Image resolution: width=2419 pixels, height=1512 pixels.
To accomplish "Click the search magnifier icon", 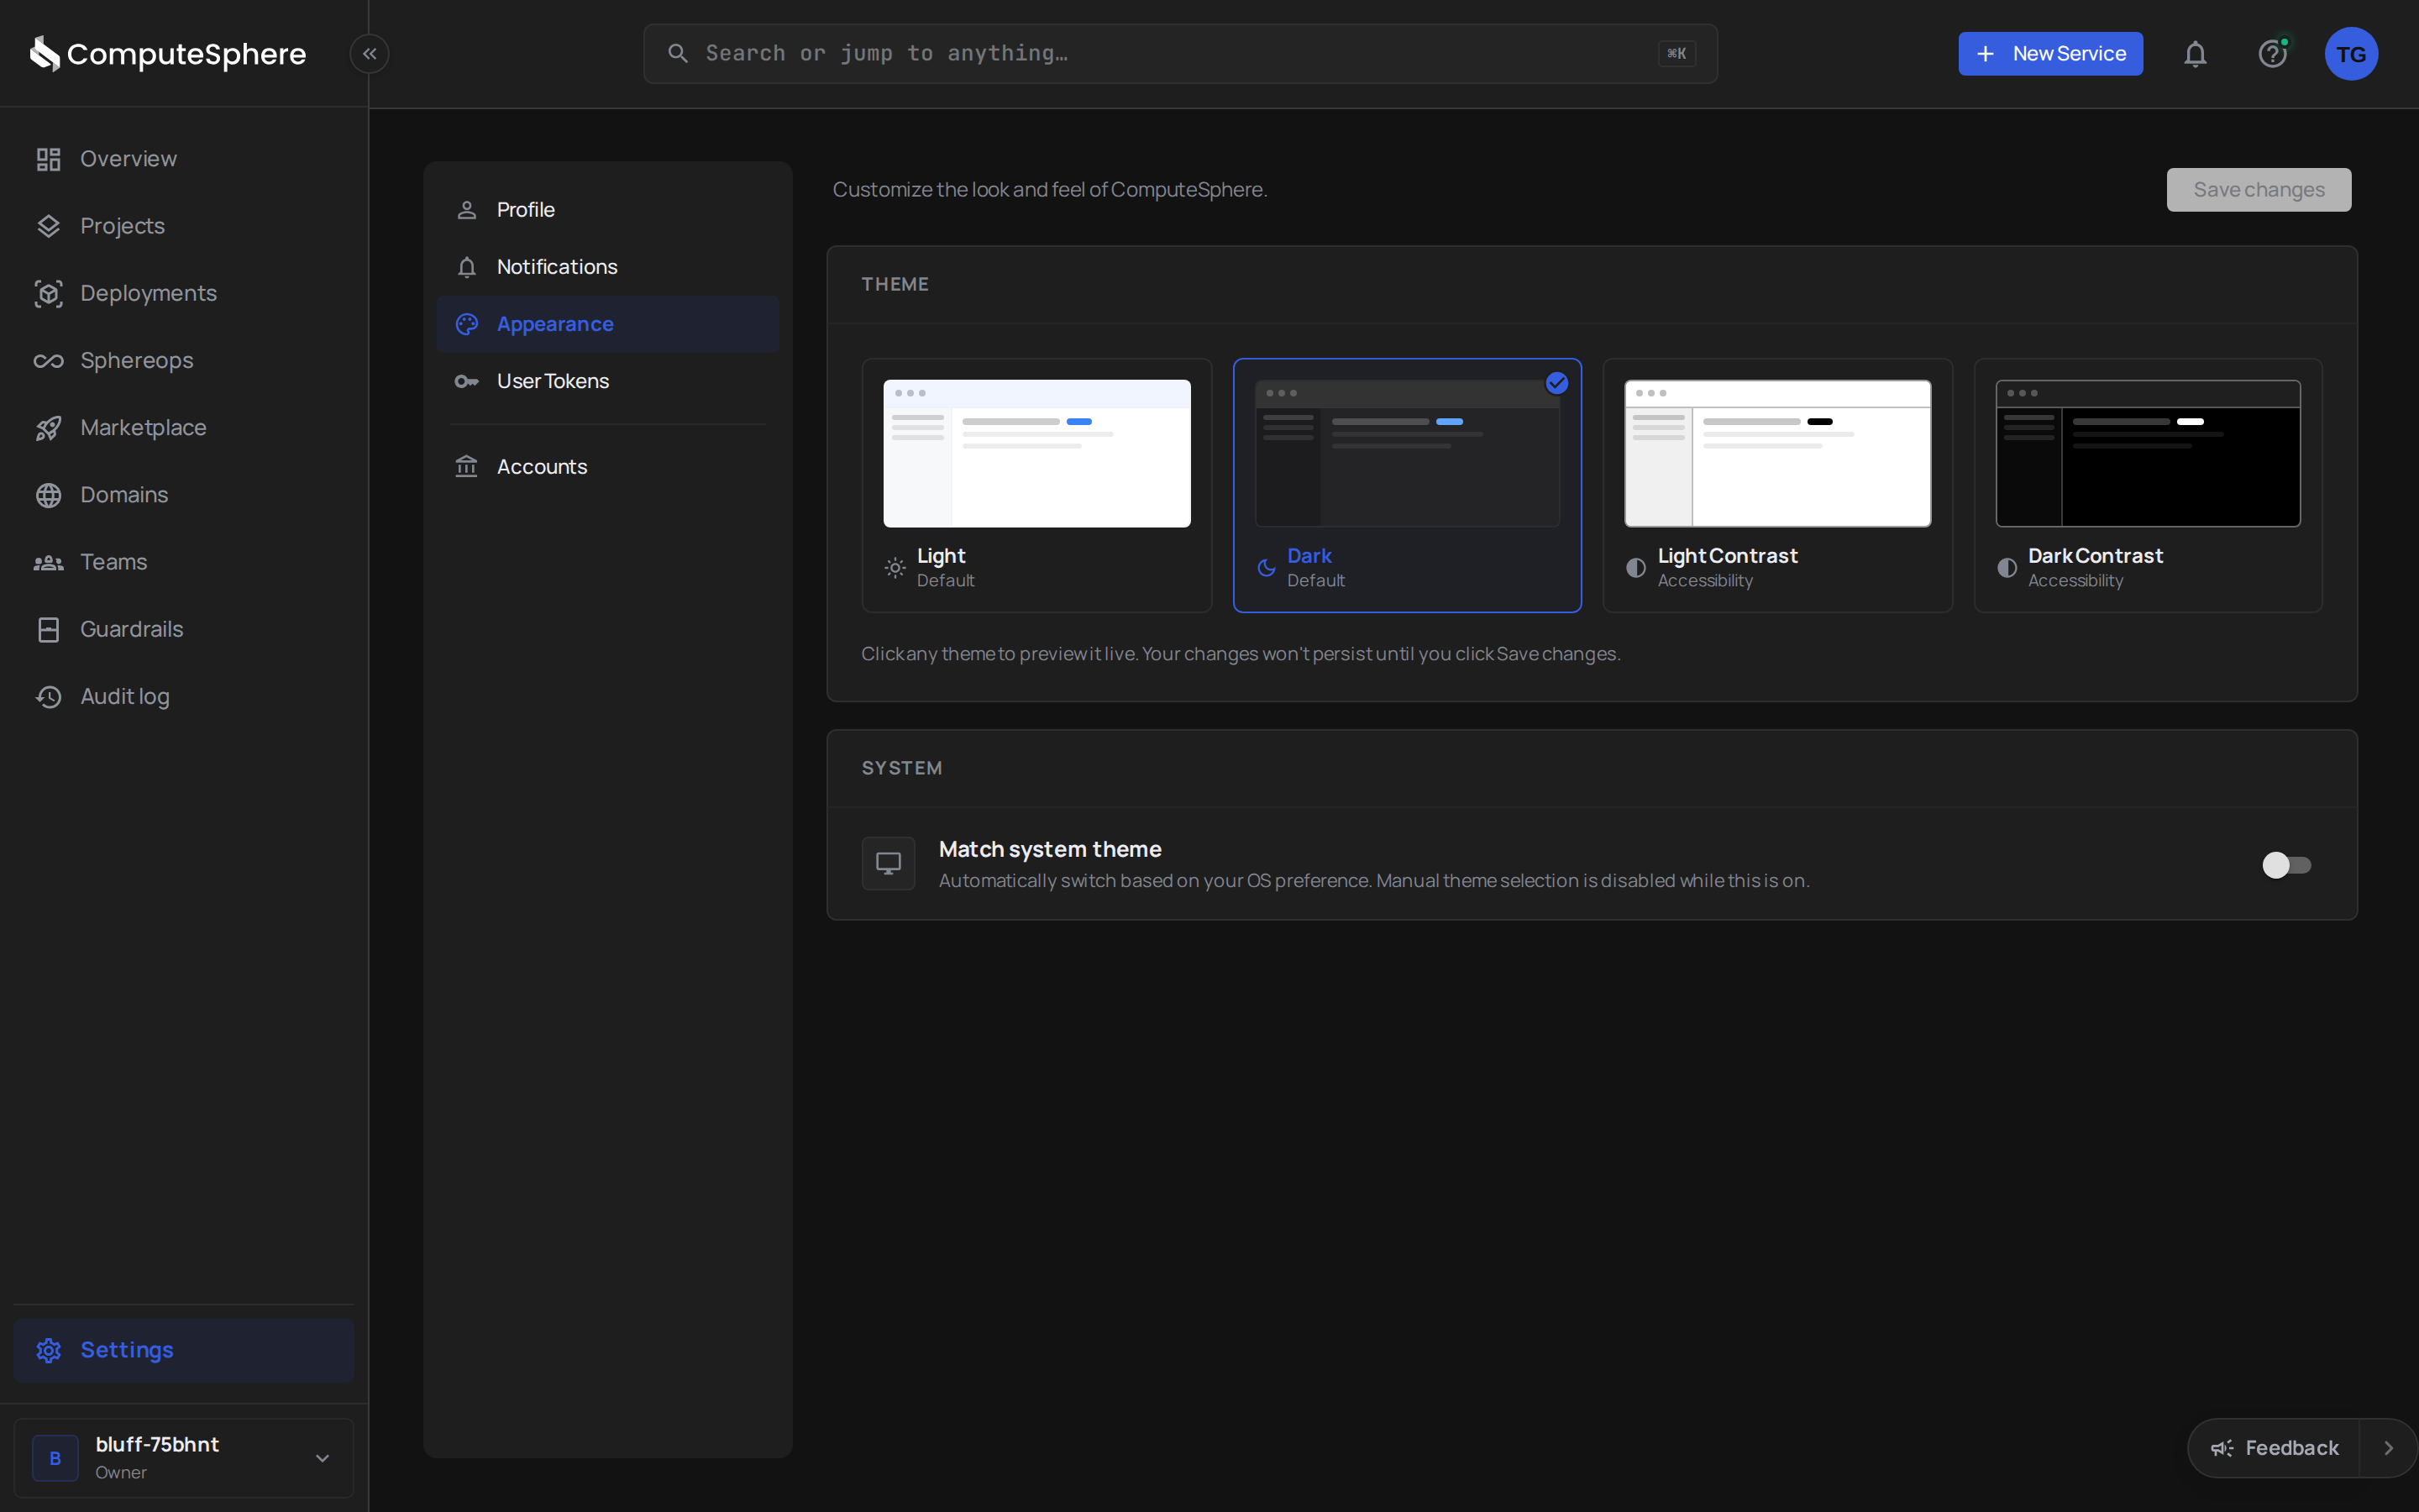I will [x=678, y=53].
